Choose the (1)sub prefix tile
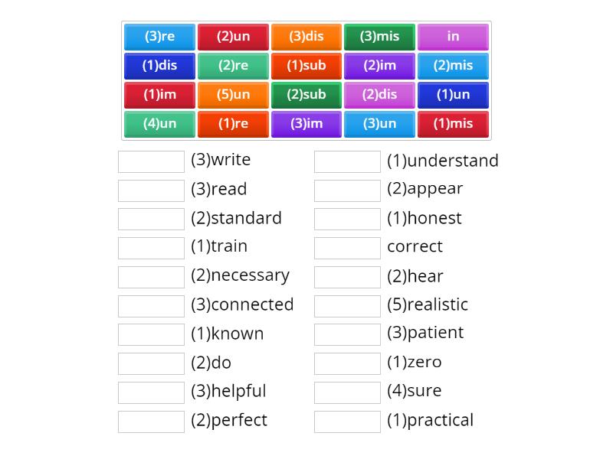Viewport: 613px width, 459px height. [306, 65]
